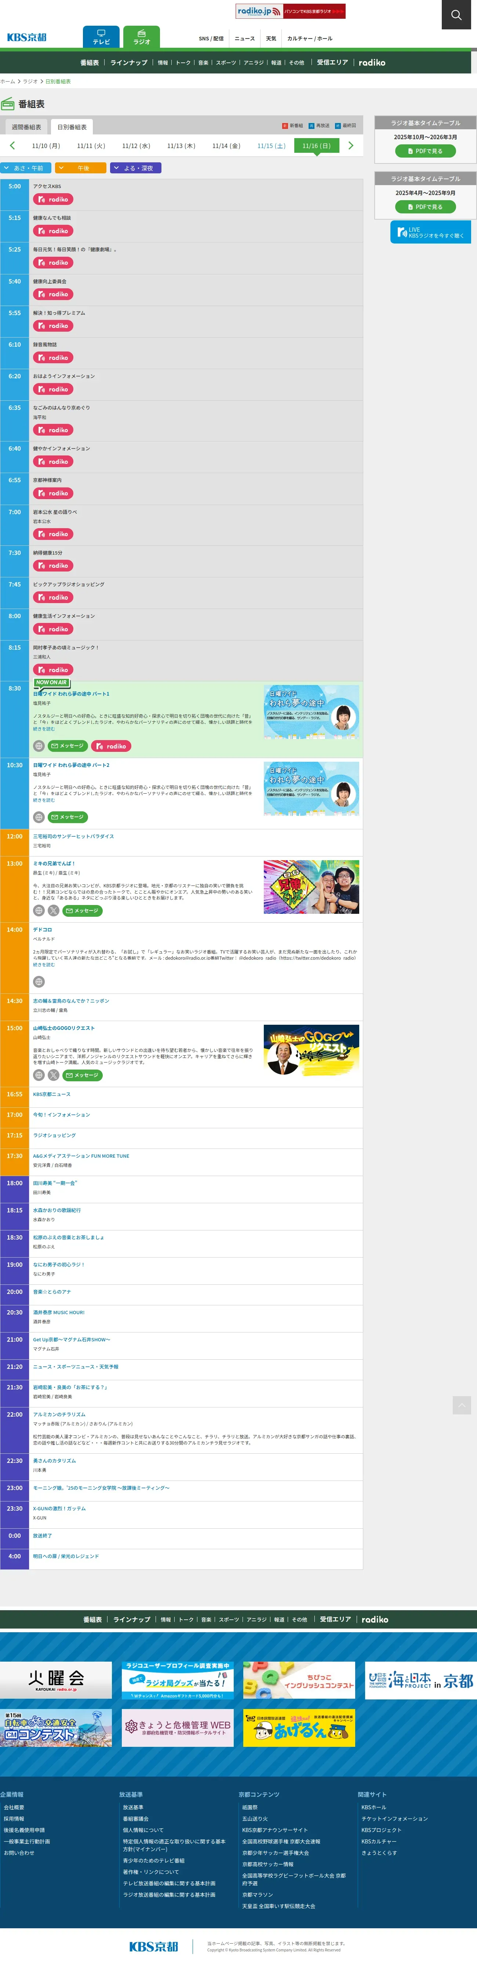Open globe icon for ミキの兄弟でんぱ!
This screenshot has width=477, height=1965.
[39, 911]
